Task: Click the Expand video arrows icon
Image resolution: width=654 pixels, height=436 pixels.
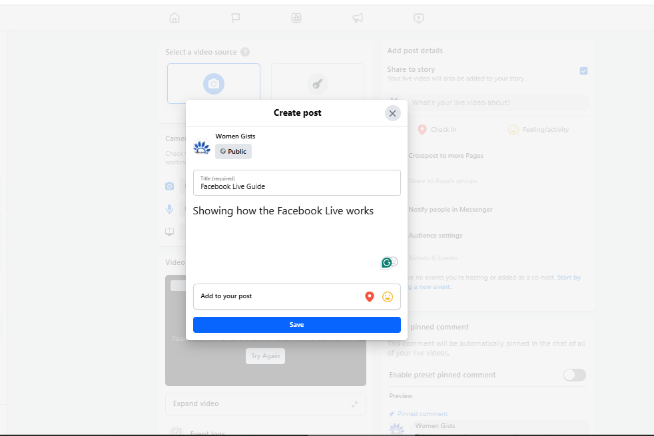Action: point(354,404)
